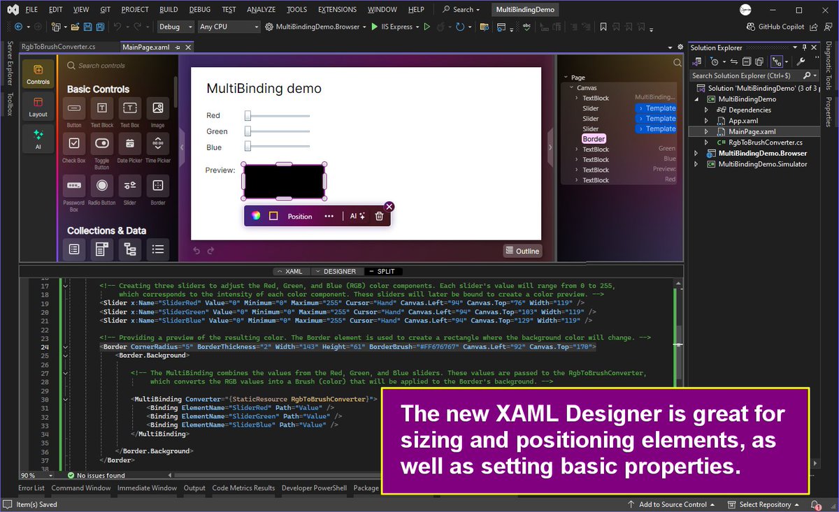Click the Blue slider thumb in preview

click(x=248, y=147)
